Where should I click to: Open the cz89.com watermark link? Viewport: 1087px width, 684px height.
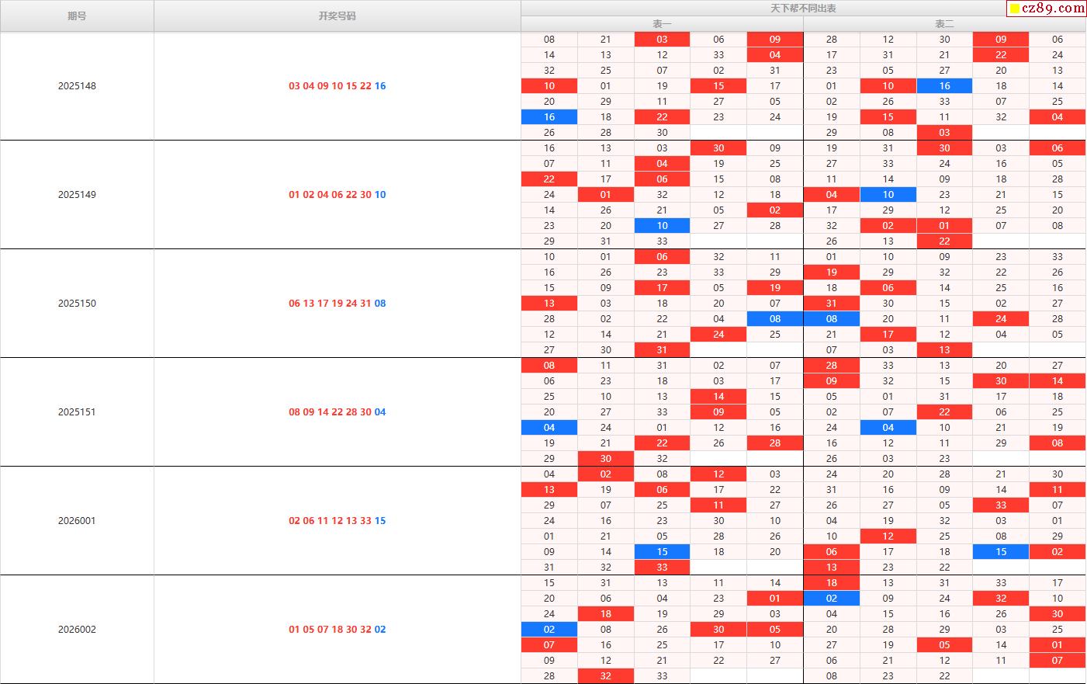point(1053,9)
